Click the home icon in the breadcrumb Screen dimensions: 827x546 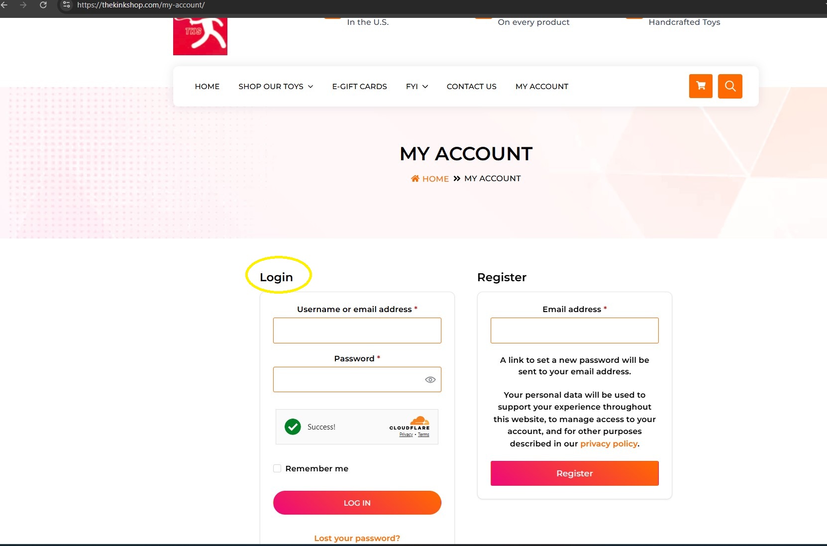(415, 179)
